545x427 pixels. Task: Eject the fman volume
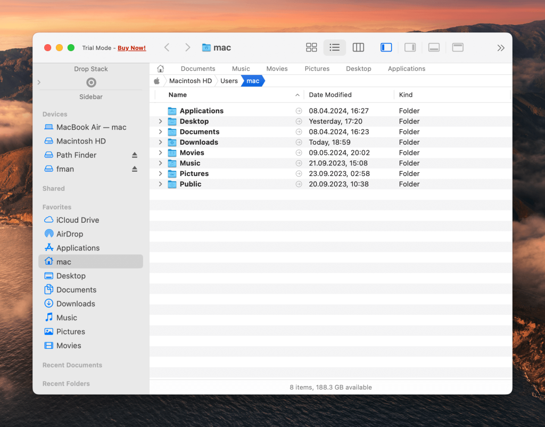pyautogui.click(x=135, y=169)
